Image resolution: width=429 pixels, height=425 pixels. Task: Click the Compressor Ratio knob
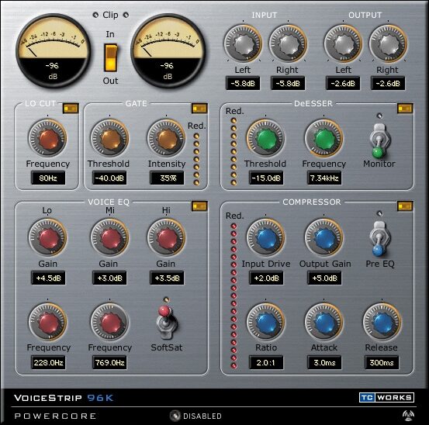pyautogui.click(x=265, y=322)
